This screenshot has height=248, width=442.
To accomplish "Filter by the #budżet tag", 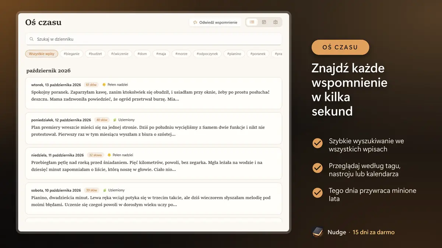I will pos(95,54).
